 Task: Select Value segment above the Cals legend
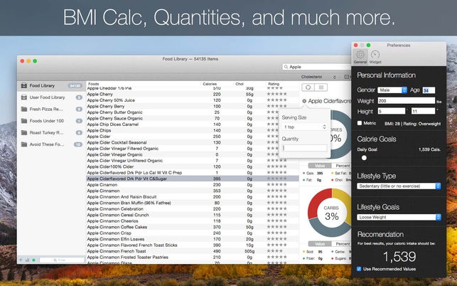click(320, 166)
